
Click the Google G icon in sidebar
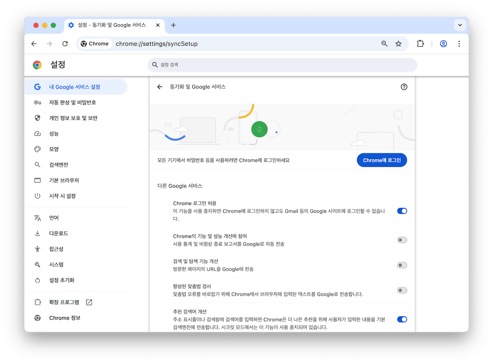pyautogui.click(x=37, y=87)
